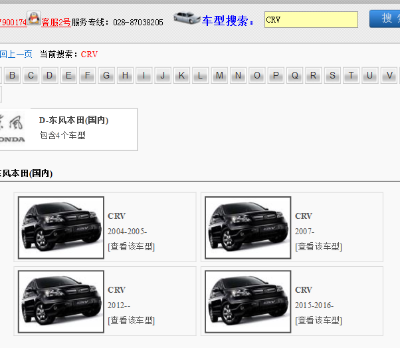The width and height of the screenshot is (400, 348).
Task: Click the 2015-2016- year text
Action: (314, 305)
